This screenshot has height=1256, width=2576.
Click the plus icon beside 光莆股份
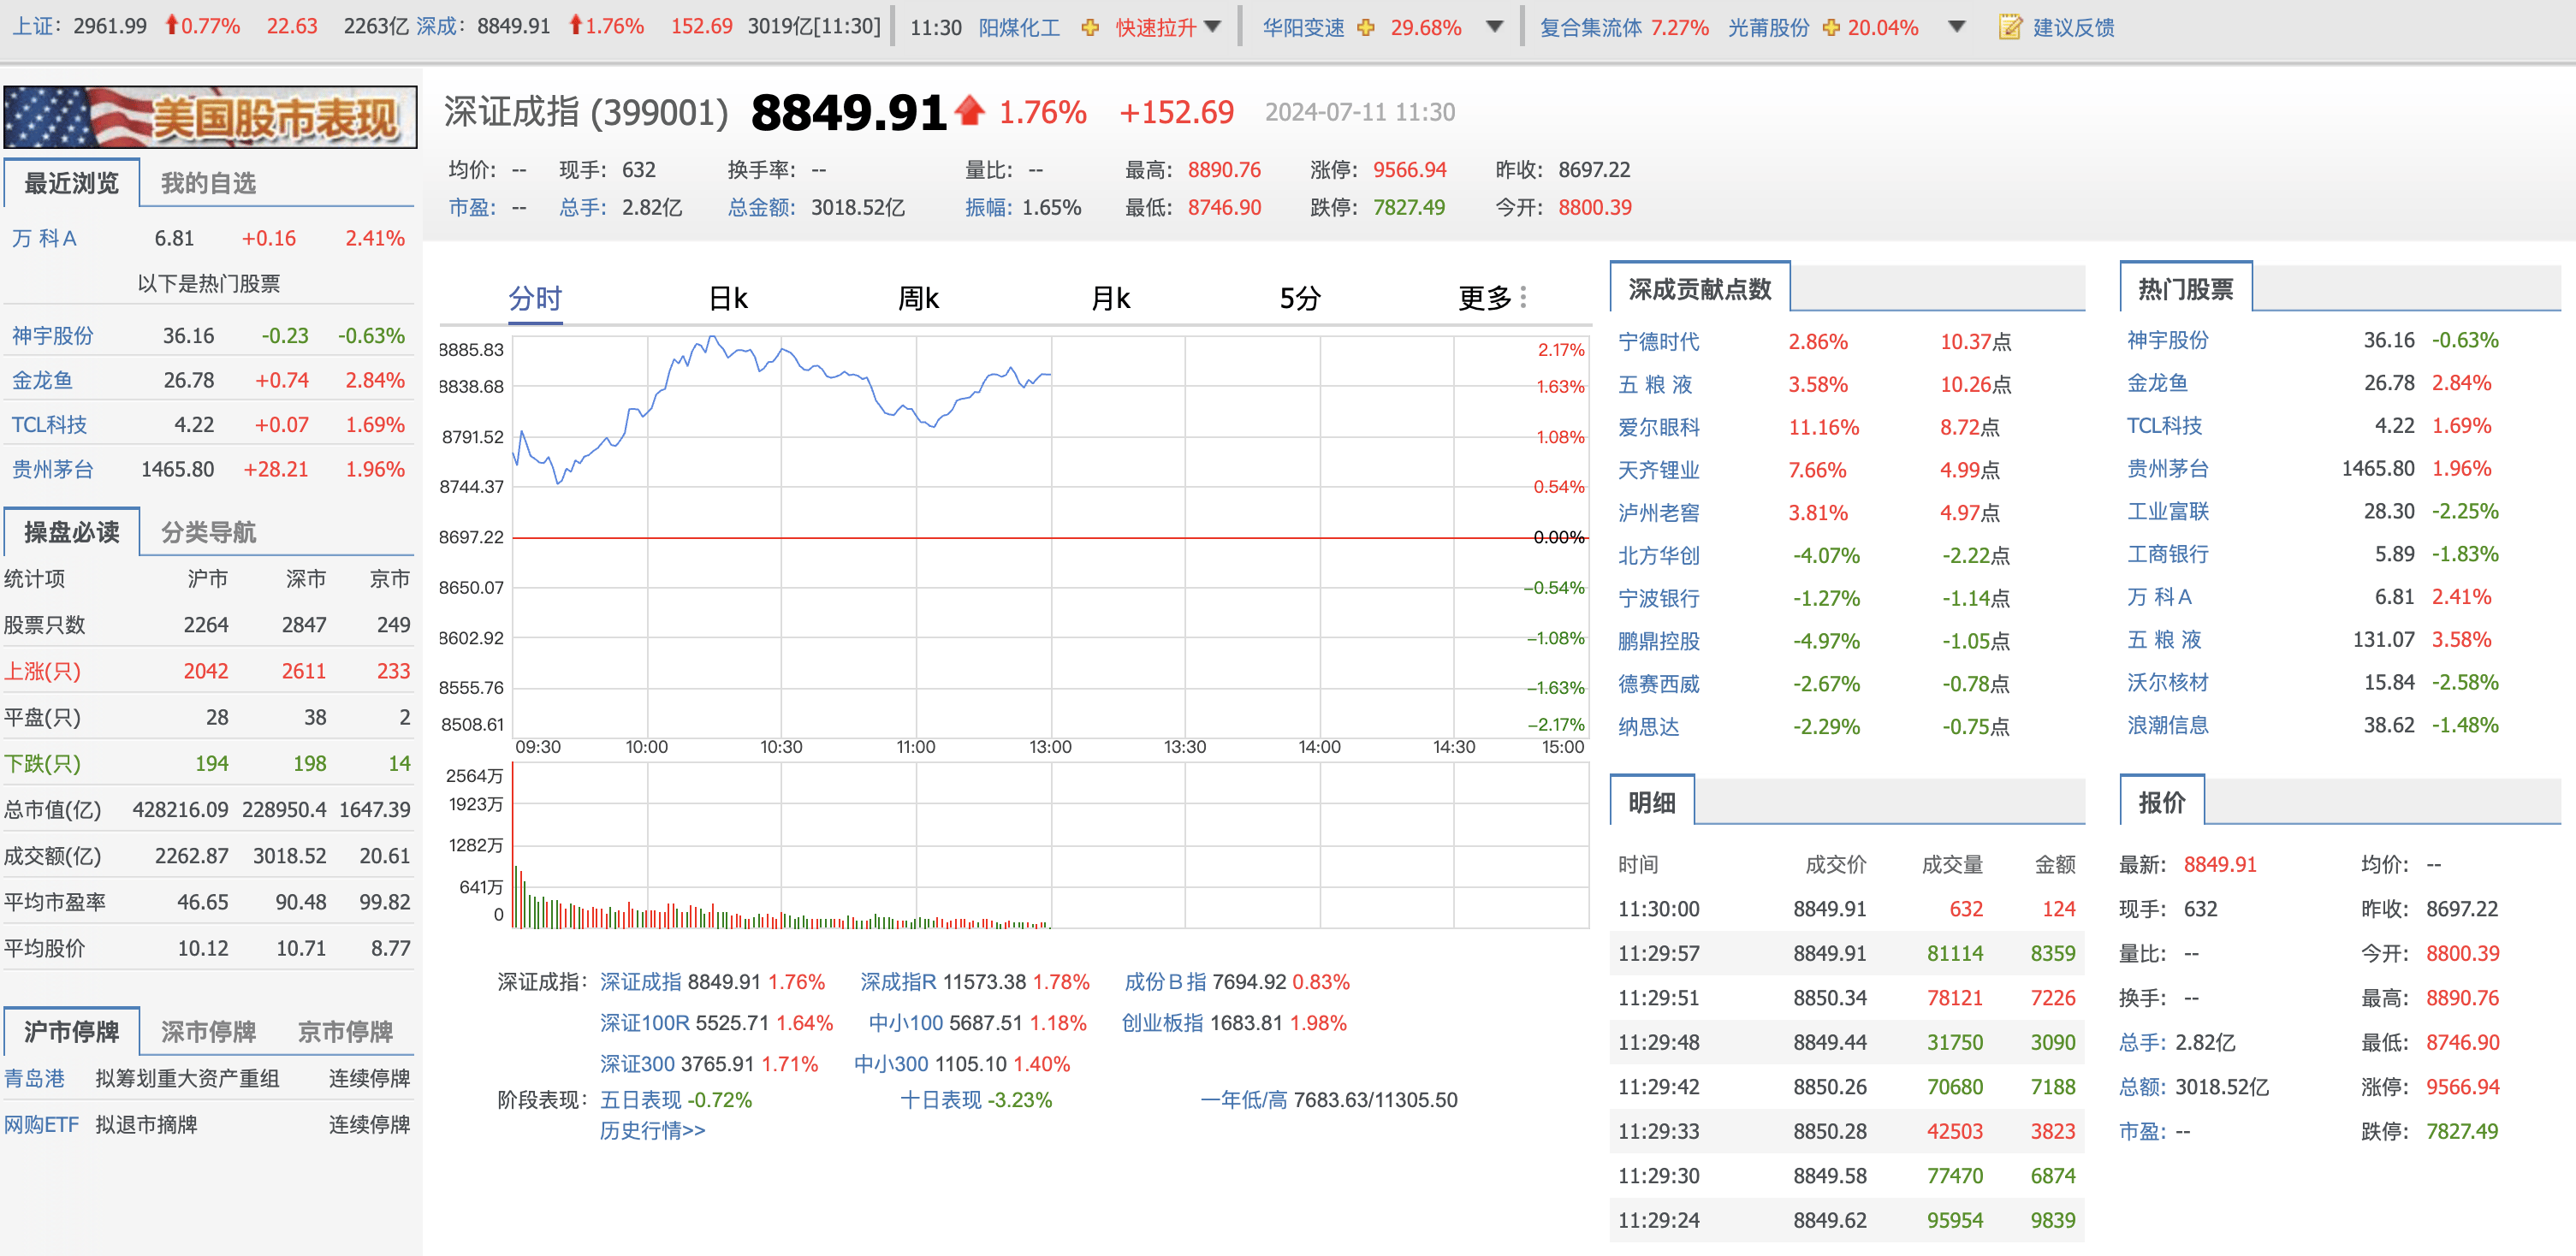pyautogui.click(x=1829, y=27)
